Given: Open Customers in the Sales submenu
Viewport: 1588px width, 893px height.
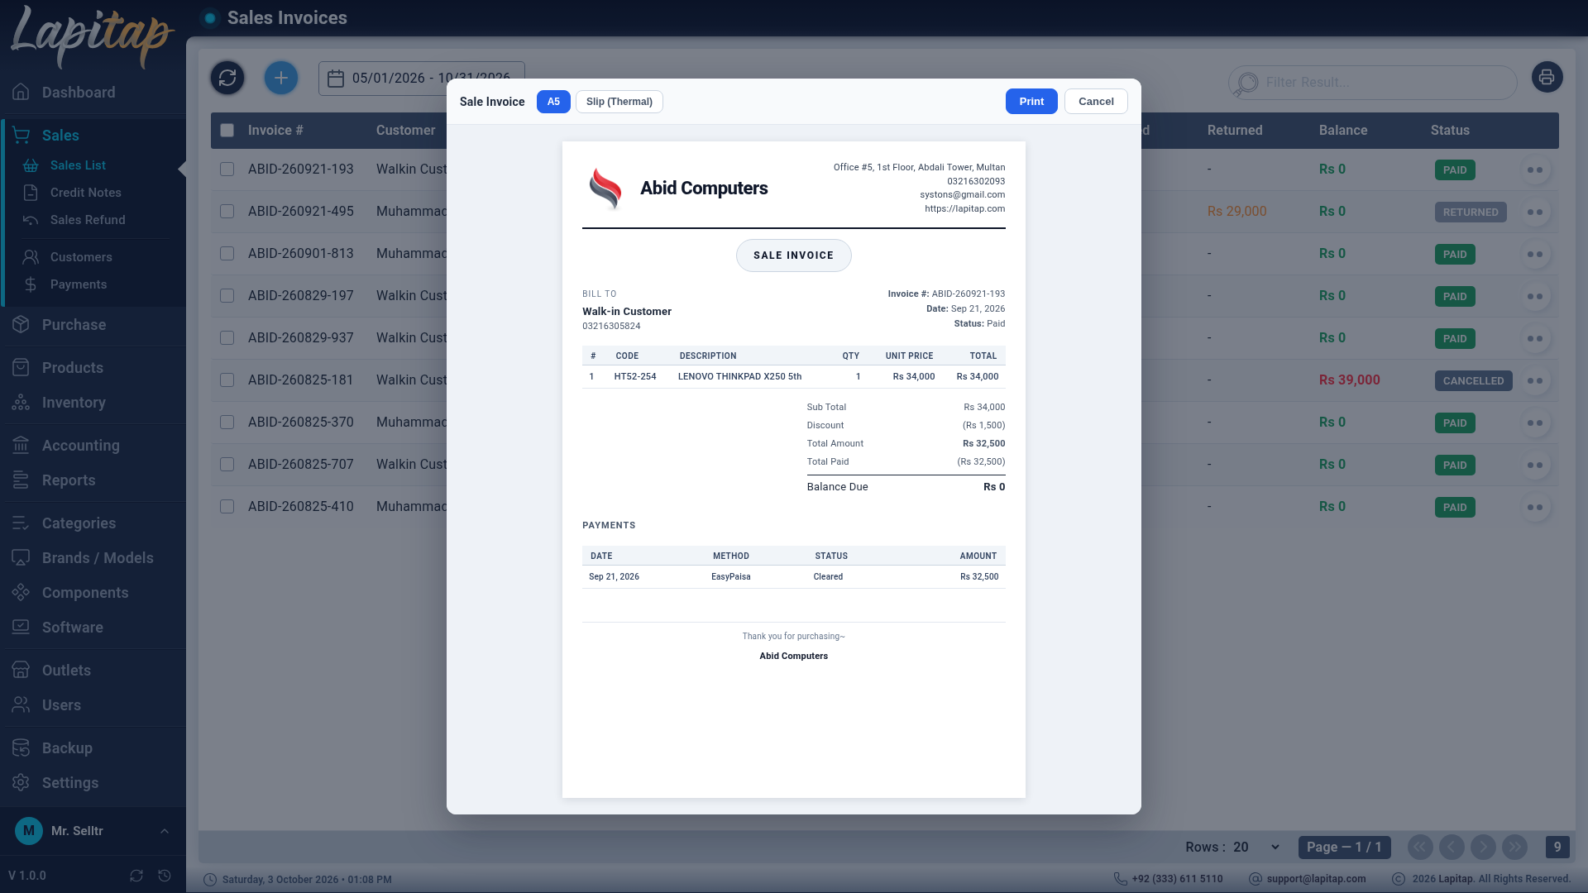Looking at the screenshot, I should [81, 256].
